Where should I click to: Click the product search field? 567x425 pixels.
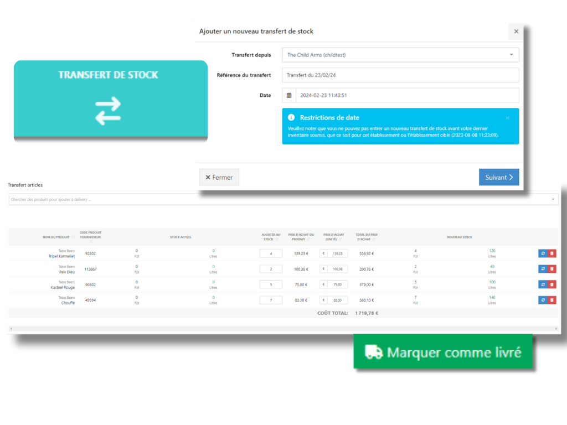283,199
